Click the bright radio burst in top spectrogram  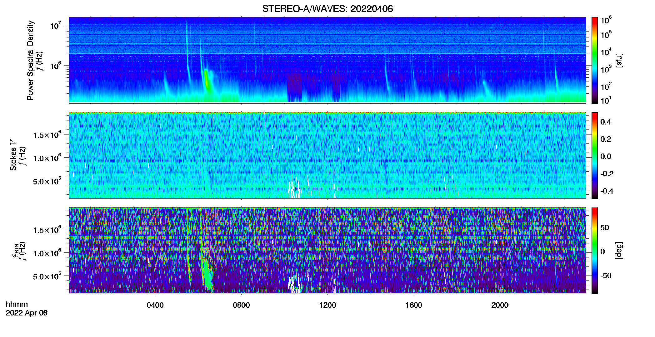coord(207,81)
